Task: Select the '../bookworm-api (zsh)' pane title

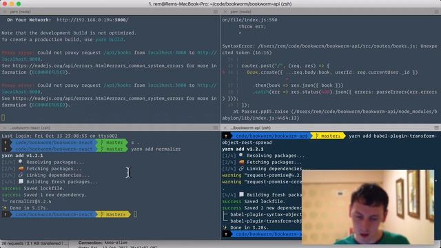Action: [250, 128]
